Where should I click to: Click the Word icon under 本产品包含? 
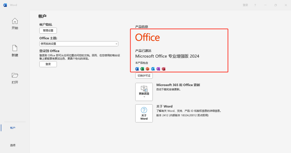point(137,69)
